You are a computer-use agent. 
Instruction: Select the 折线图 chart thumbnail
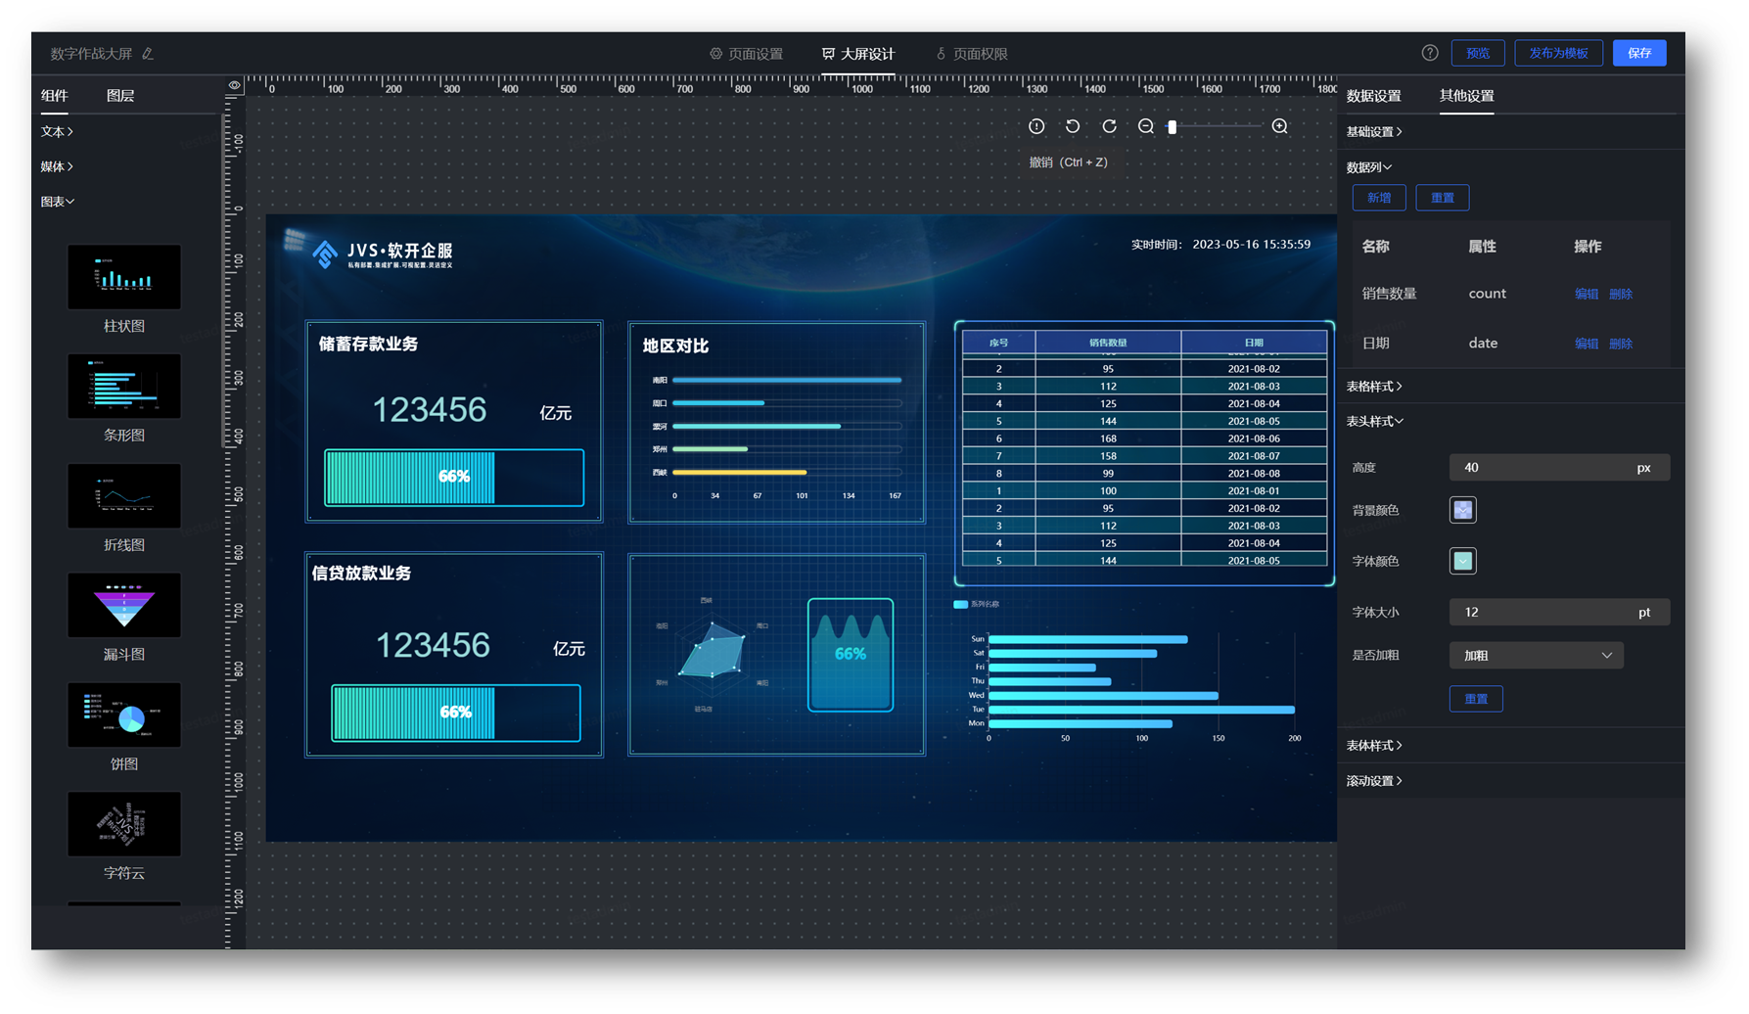[124, 496]
